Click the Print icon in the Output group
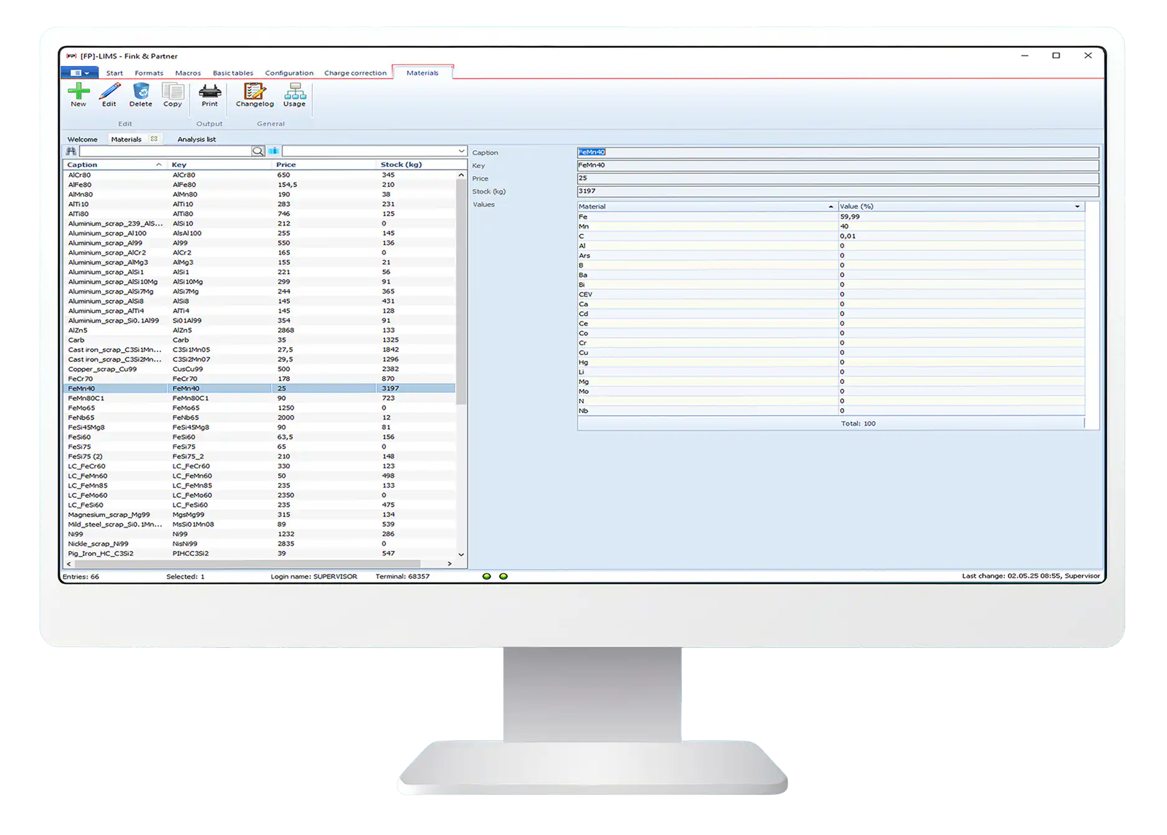 [x=209, y=95]
